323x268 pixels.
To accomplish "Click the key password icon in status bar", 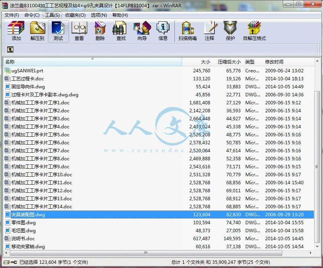I will (14, 262).
